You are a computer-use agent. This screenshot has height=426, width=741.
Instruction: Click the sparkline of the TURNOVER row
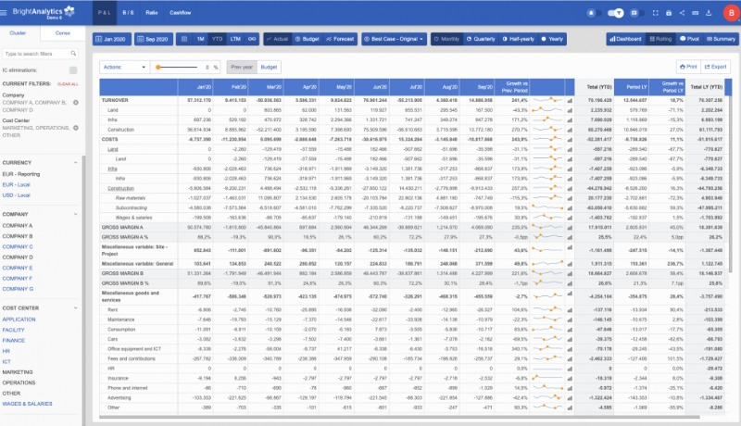(x=547, y=100)
